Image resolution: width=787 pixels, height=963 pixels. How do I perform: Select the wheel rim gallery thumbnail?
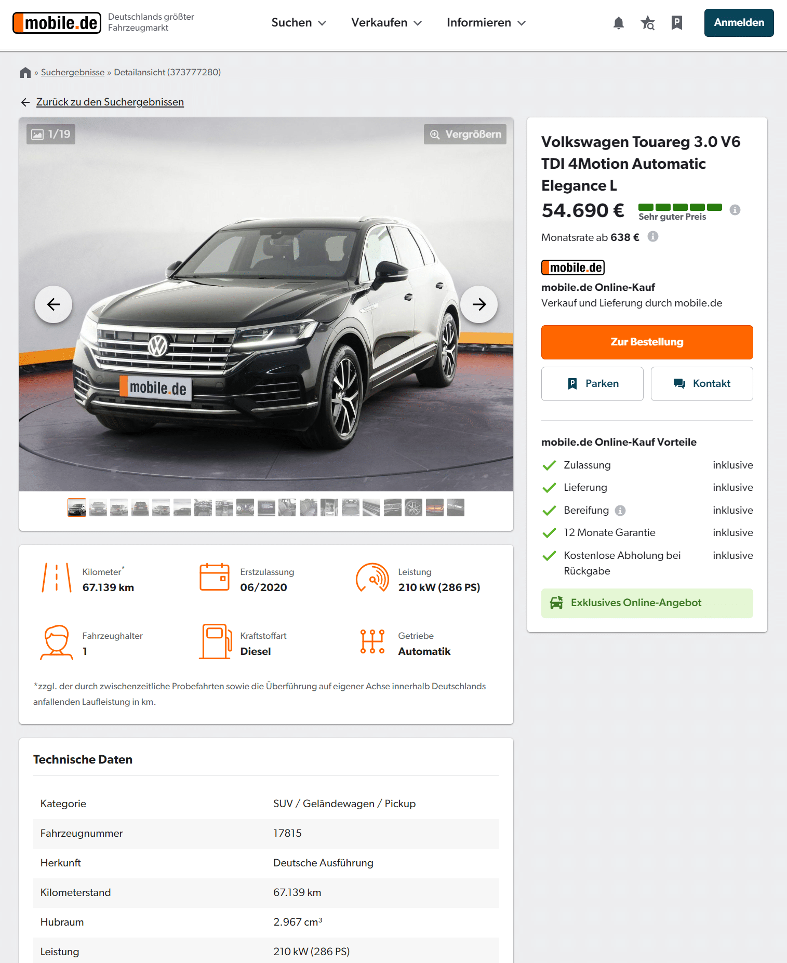click(413, 507)
